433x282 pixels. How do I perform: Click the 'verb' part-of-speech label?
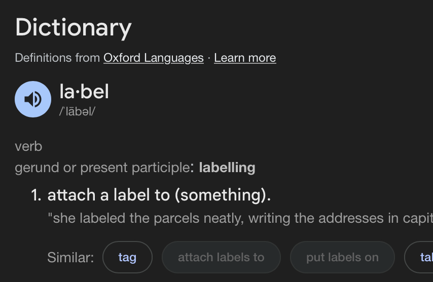[28, 146]
